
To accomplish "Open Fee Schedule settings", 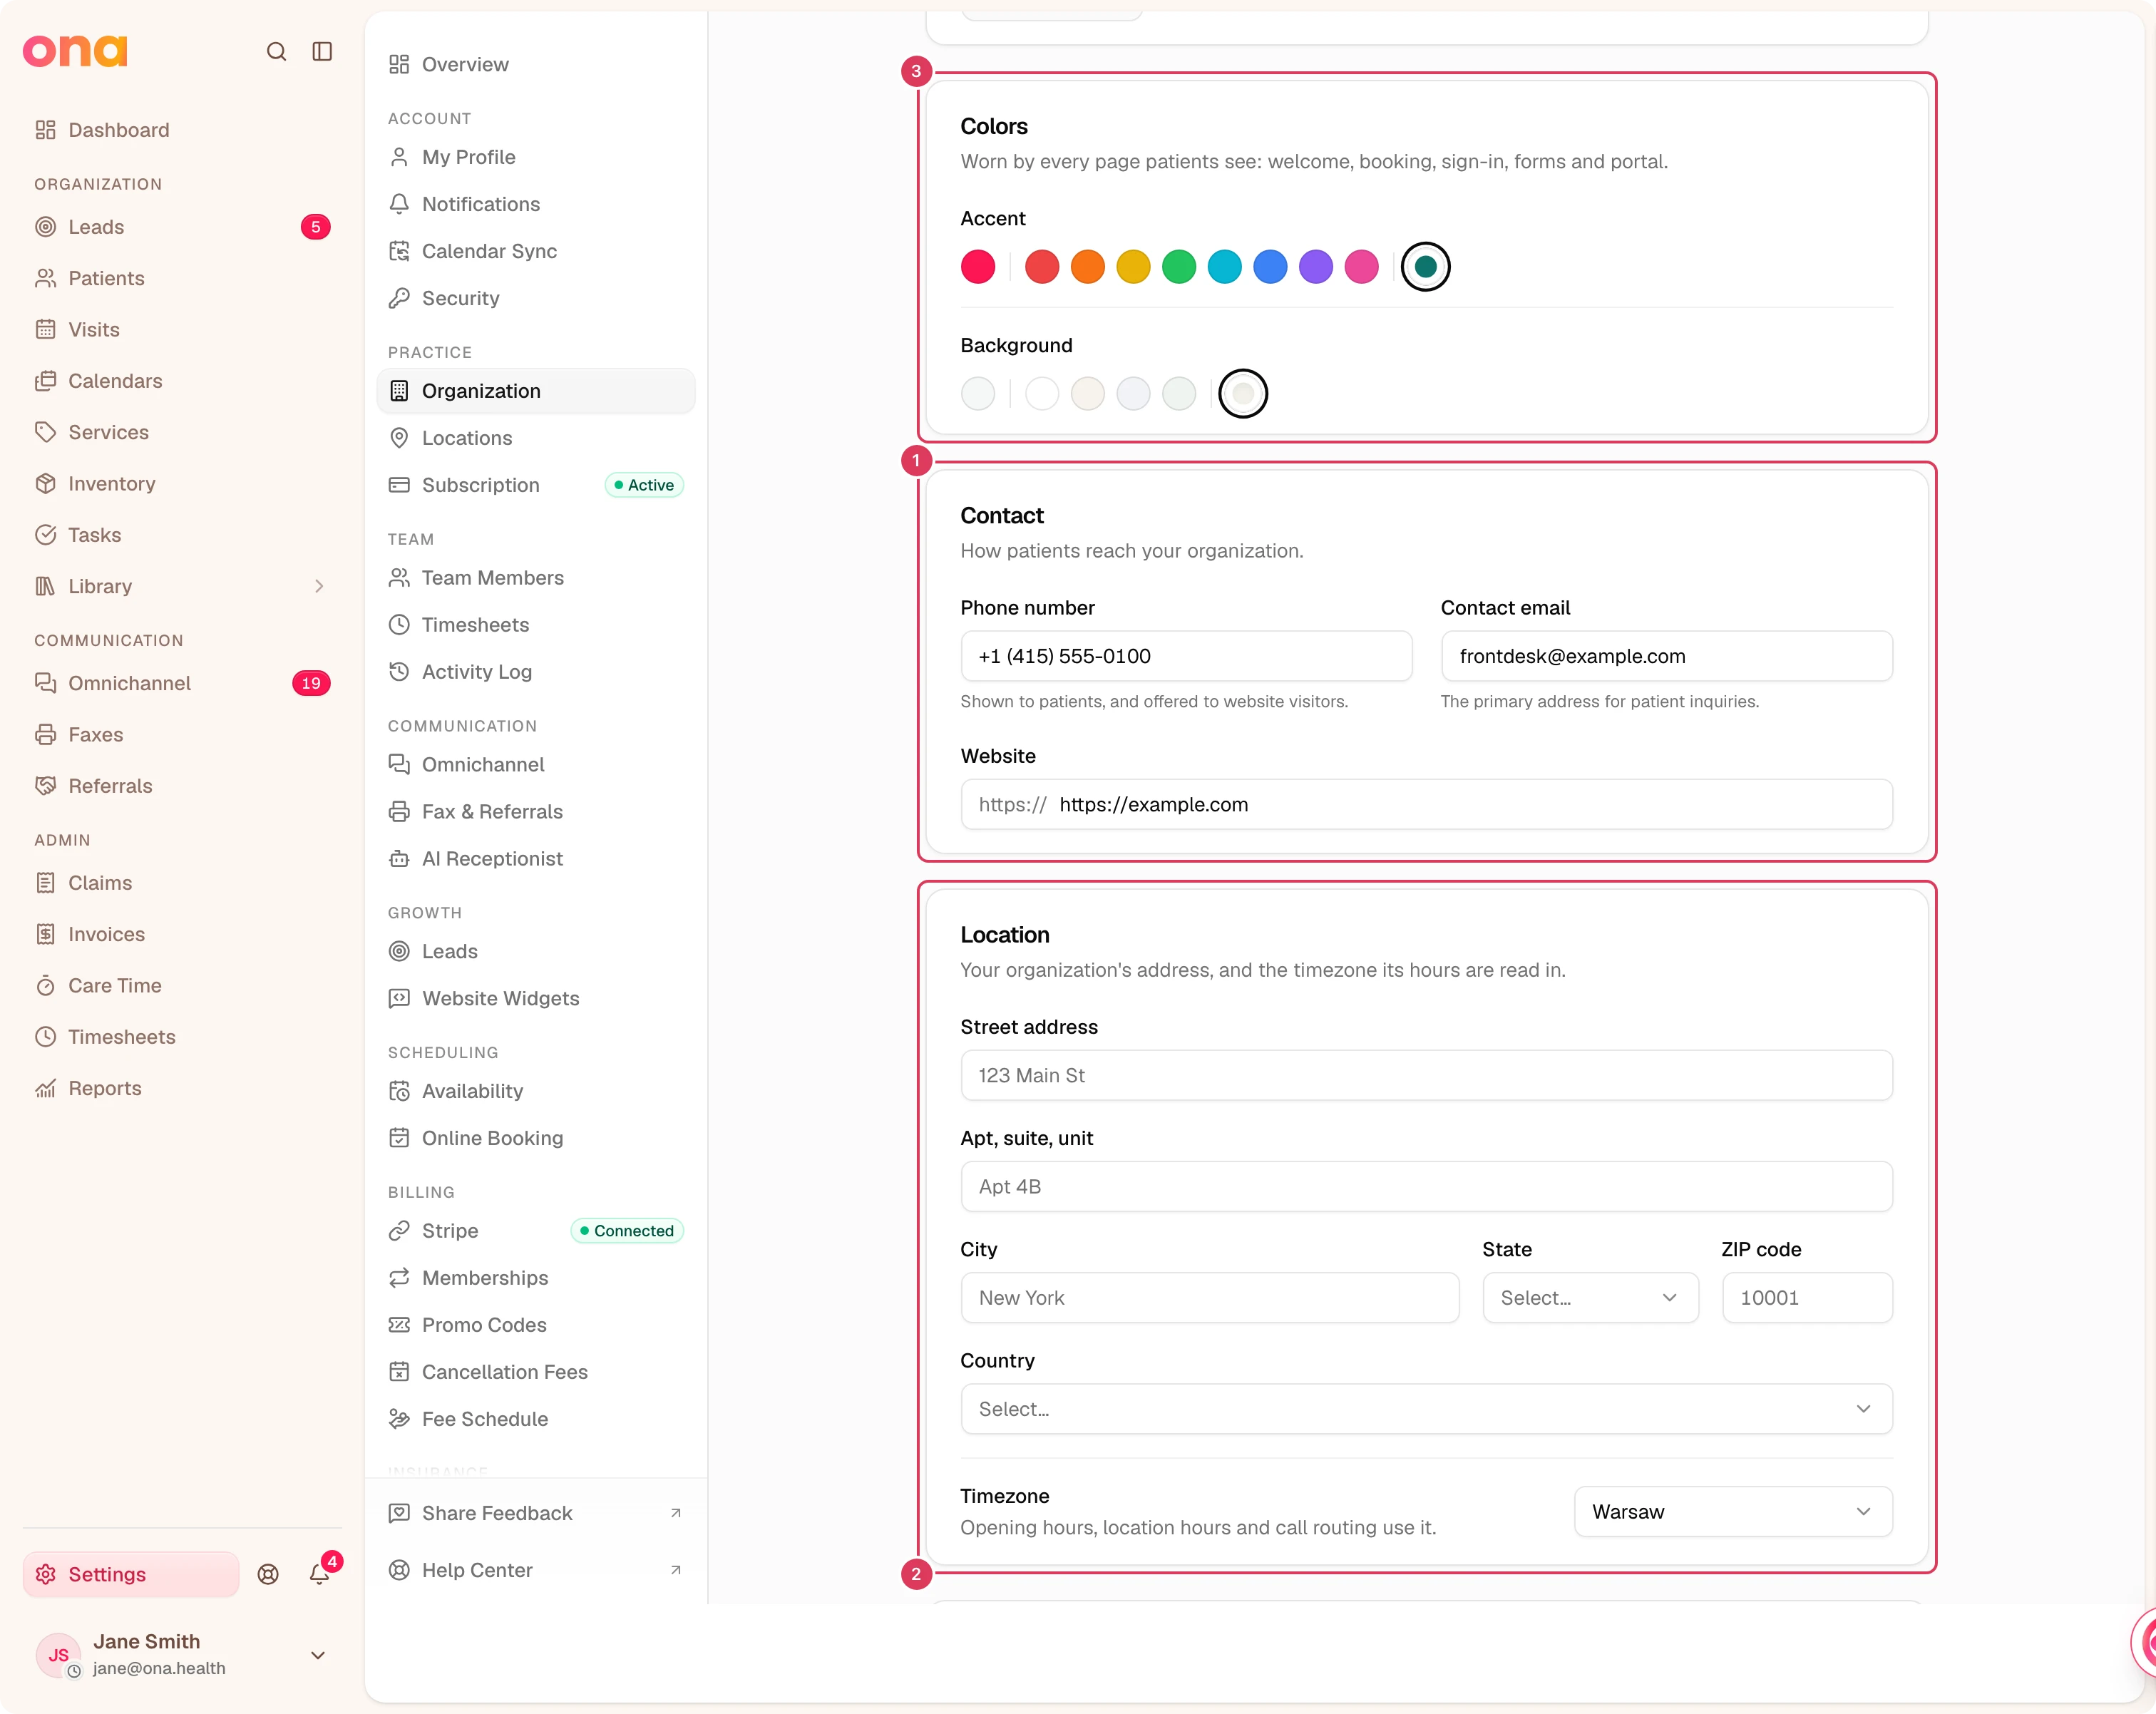I will pos(536,1419).
